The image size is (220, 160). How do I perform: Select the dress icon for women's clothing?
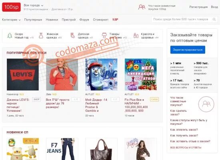click(x=41, y=36)
